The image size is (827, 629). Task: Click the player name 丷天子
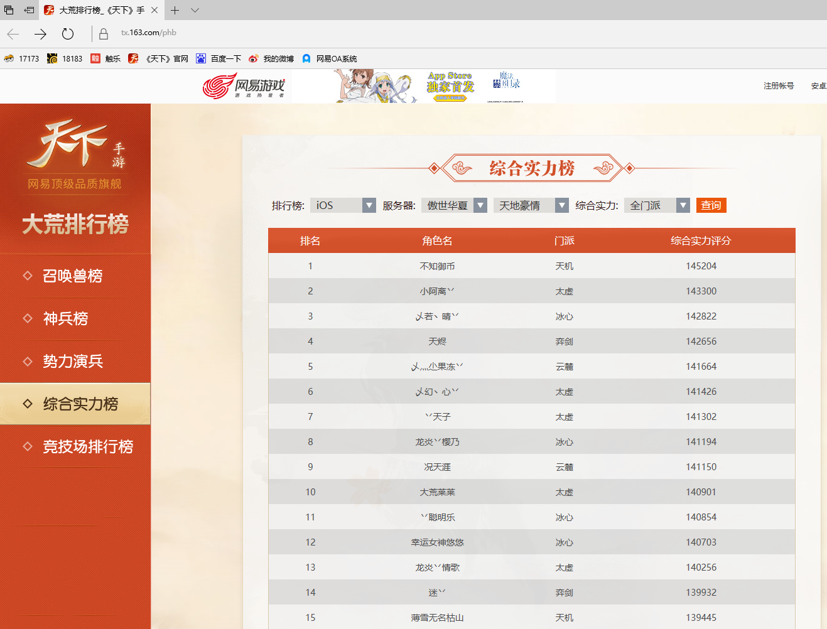click(438, 417)
